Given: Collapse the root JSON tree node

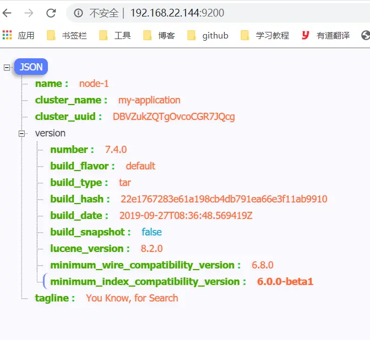Looking at the screenshot, I should (7, 68).
